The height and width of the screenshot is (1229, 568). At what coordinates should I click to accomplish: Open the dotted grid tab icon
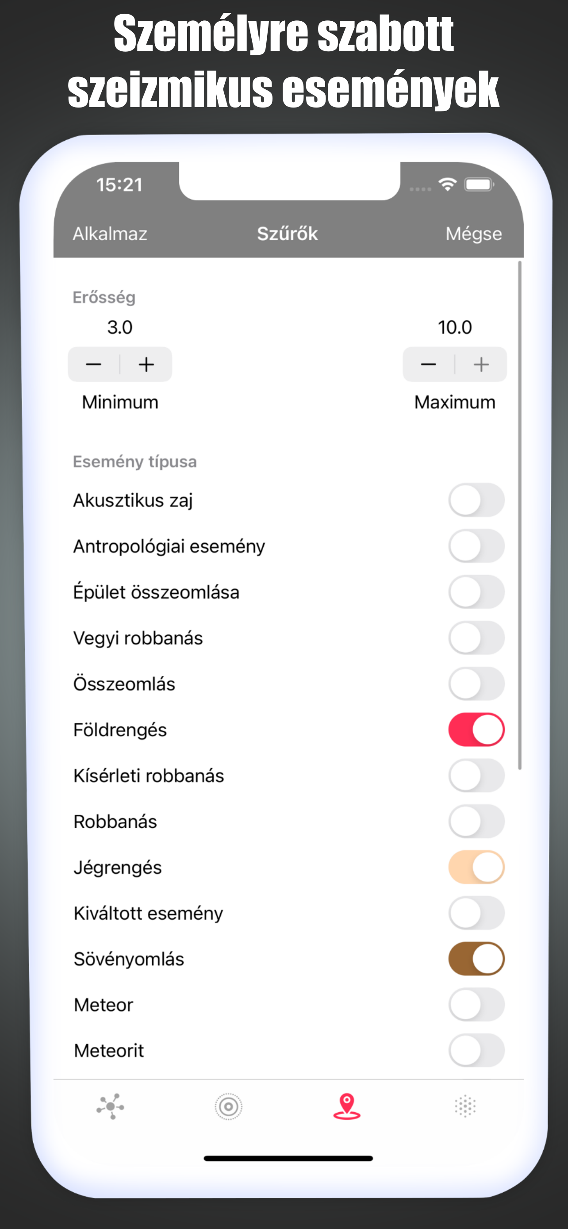pos(465,1106)
